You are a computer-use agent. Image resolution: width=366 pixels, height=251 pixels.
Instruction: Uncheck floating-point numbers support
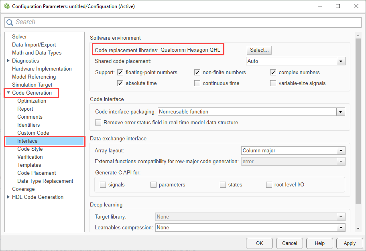[120, 73]
